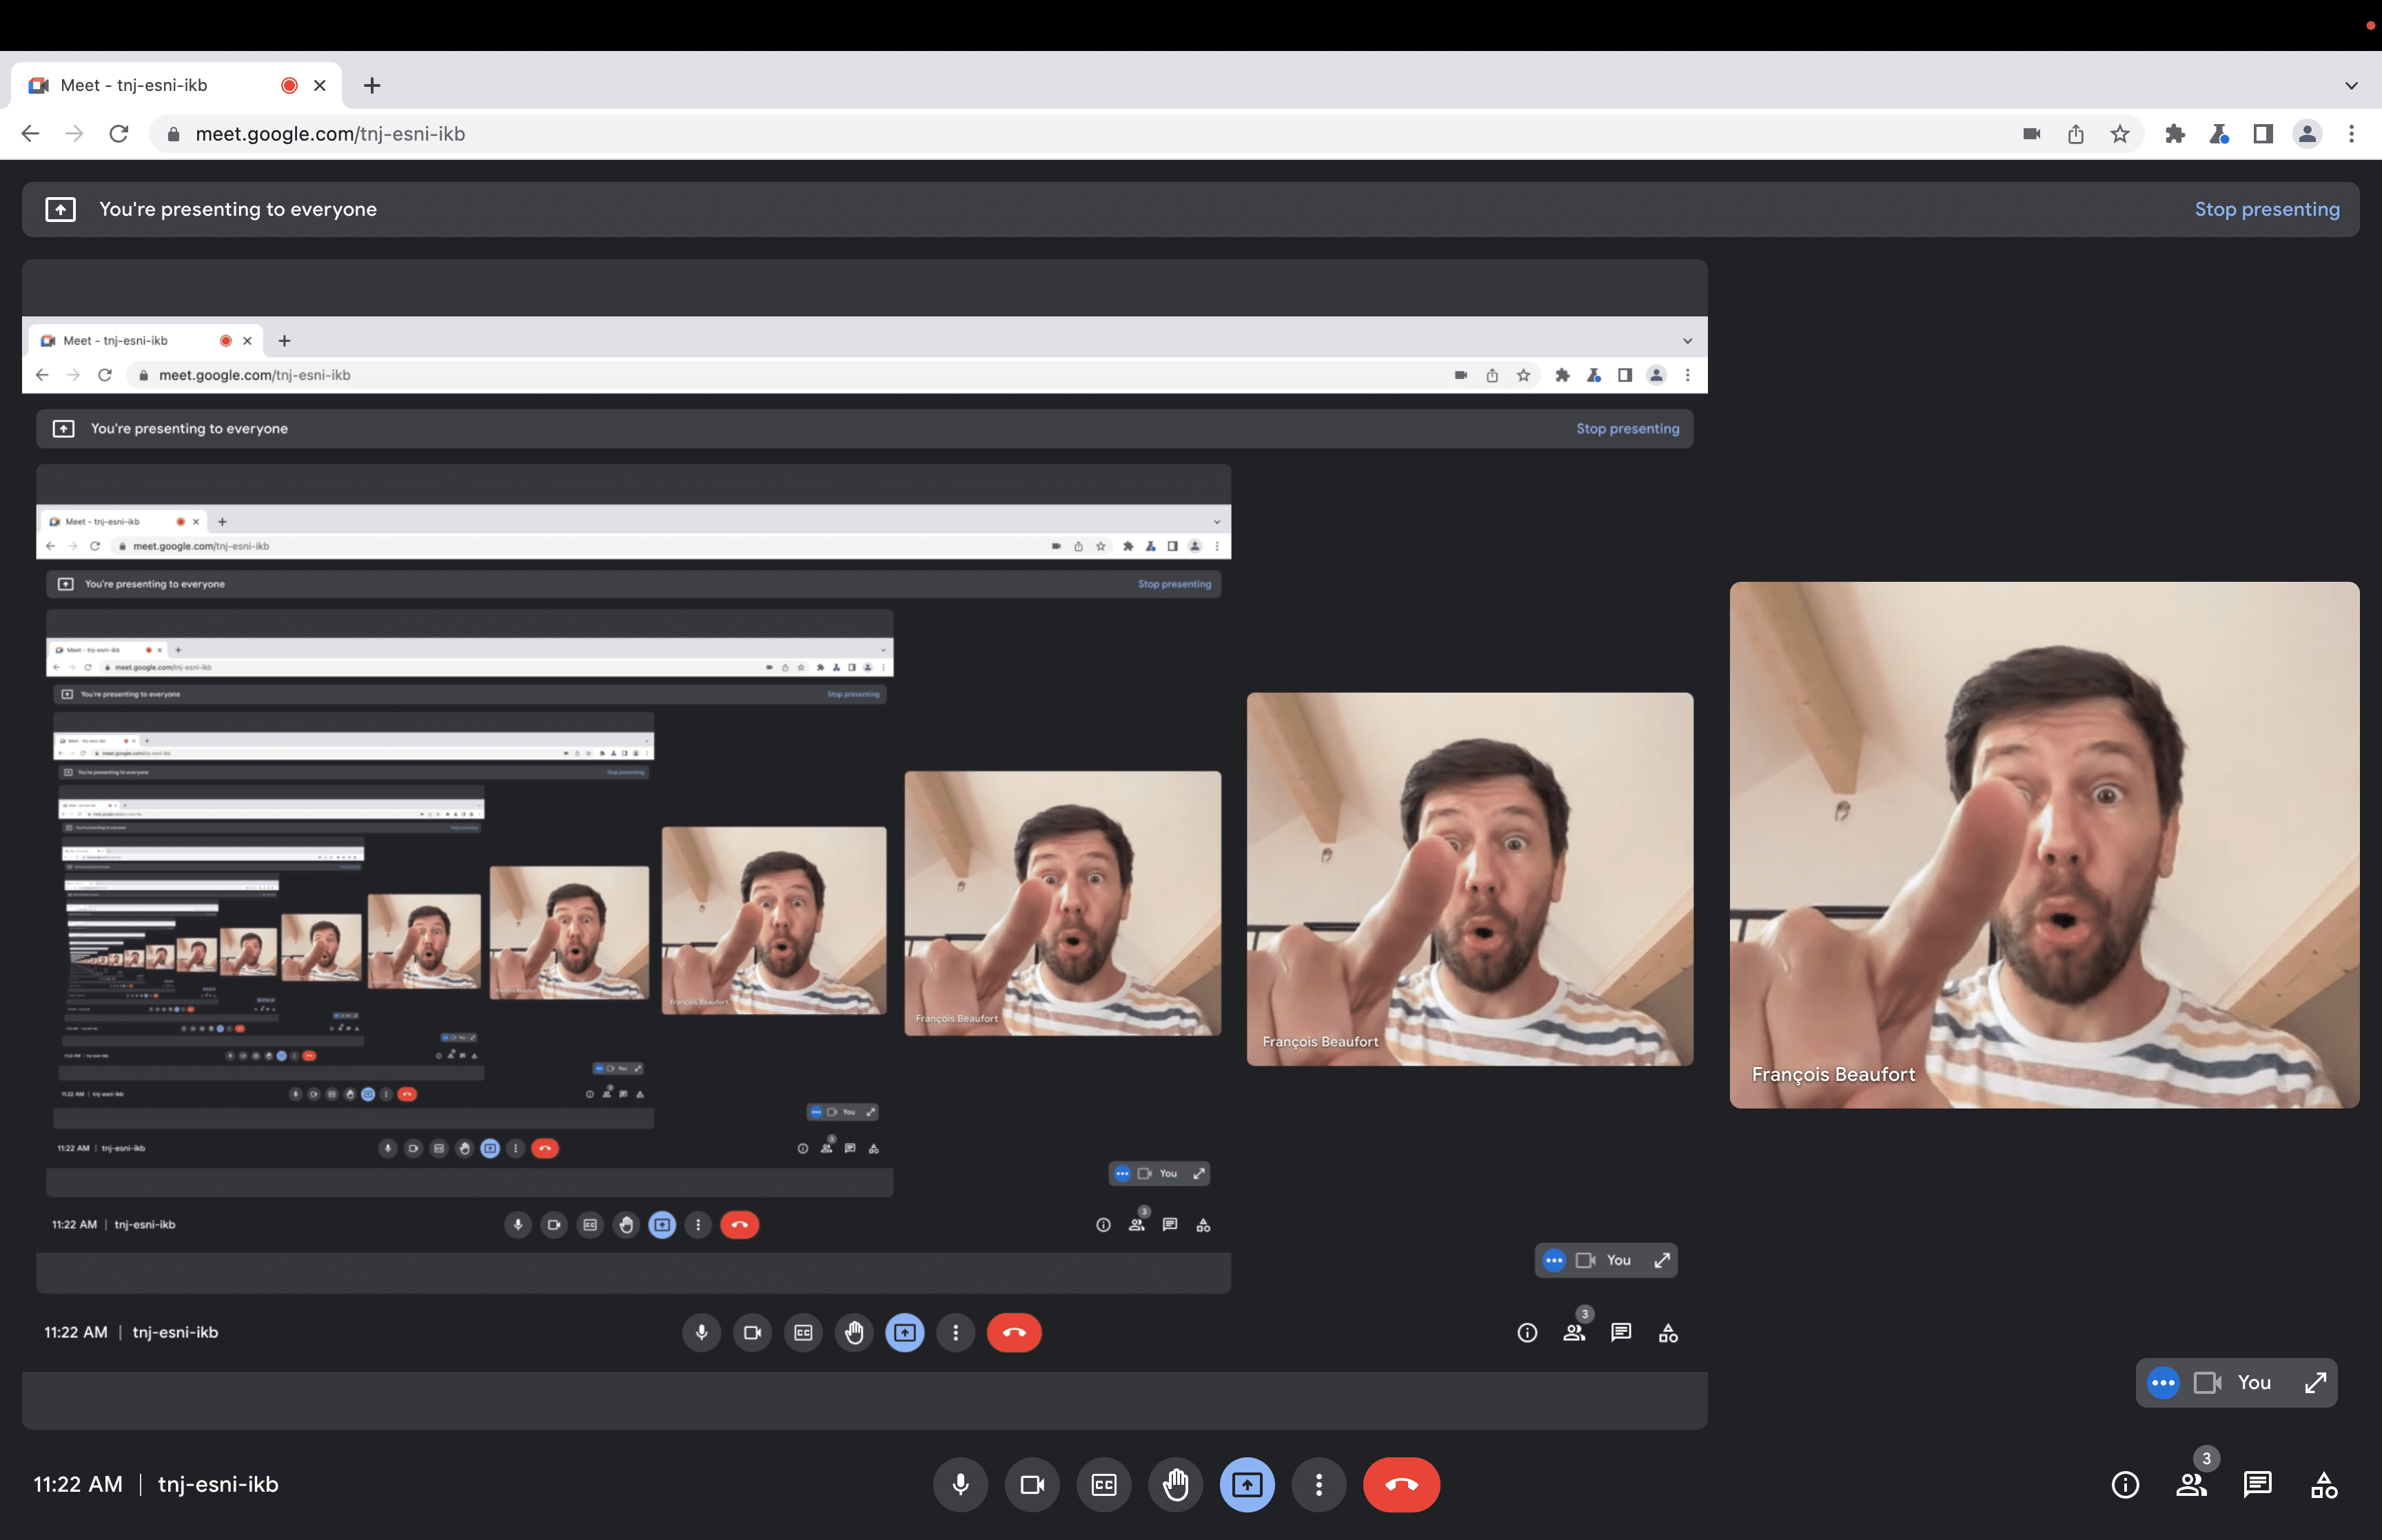The height and width of the screenshot is (1540, 2382).
Task: Click the captions/subtitles icon
Action: click(x=1103, y=1484)
